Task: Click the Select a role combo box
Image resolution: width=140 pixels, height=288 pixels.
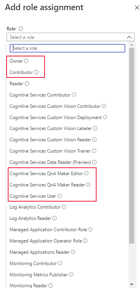Action: pos(71,37)
